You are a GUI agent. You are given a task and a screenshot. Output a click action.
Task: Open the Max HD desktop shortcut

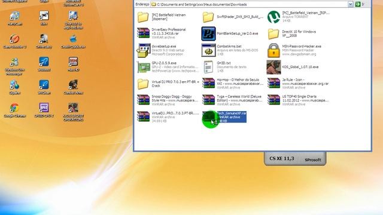[x=73, y=64]
